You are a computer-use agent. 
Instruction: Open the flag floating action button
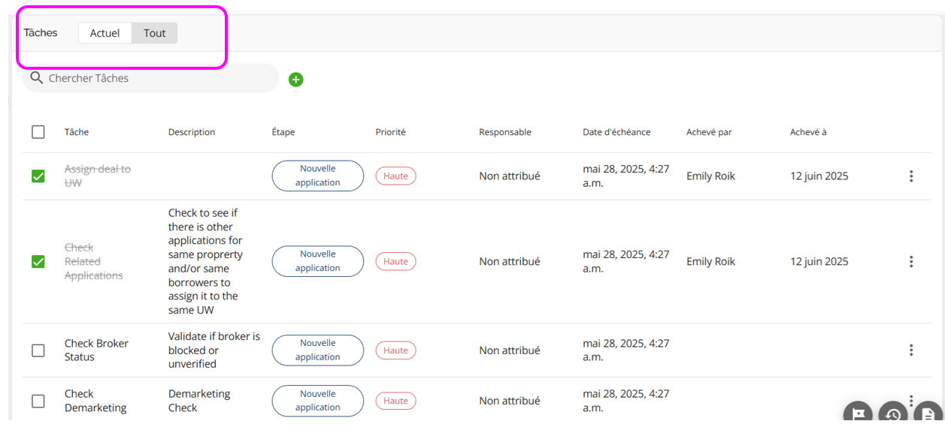(858, 414)
